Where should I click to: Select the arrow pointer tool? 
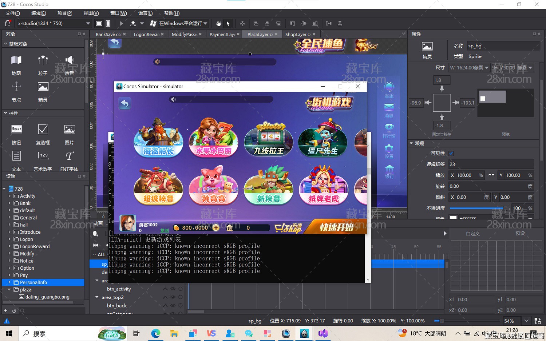228,23
